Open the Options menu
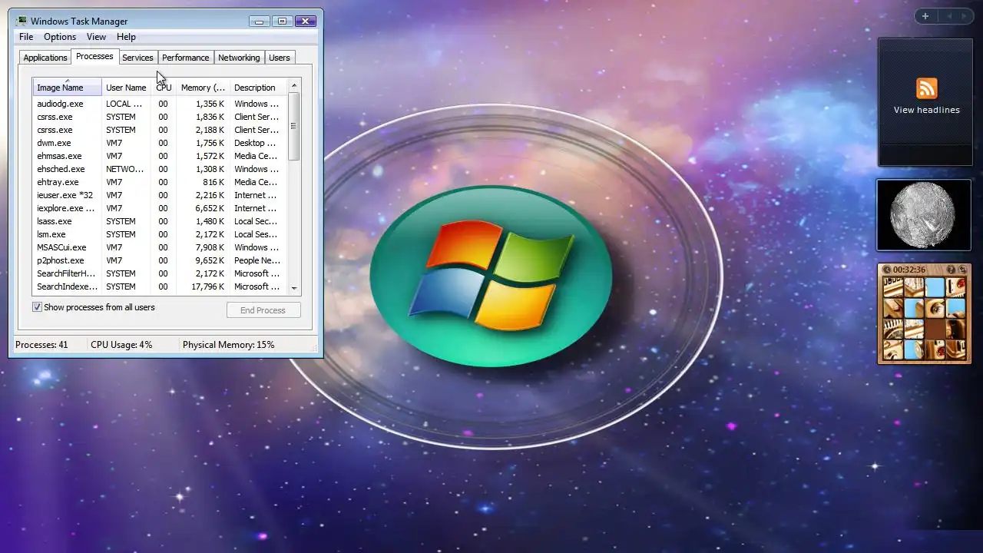This screenshot has width=983, height=553. pyautogui.click(x=60, y=37)
